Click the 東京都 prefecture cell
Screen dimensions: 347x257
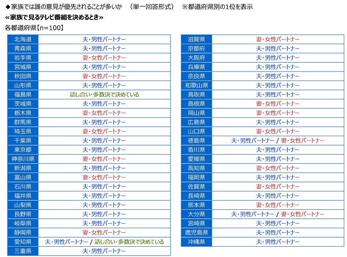pos(23,150)
